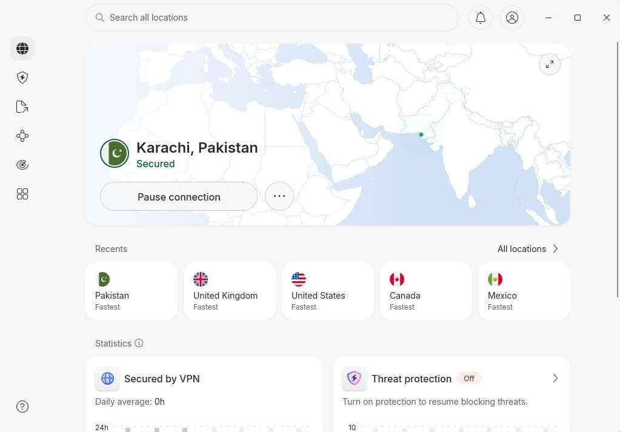Click the Secured status text
This screenshot has height=432, width=620.
[x=155, y=164]
